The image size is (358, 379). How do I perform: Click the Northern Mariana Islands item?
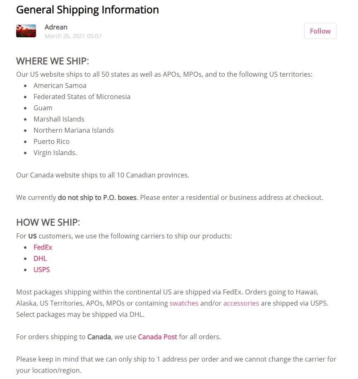click(74, 130)
